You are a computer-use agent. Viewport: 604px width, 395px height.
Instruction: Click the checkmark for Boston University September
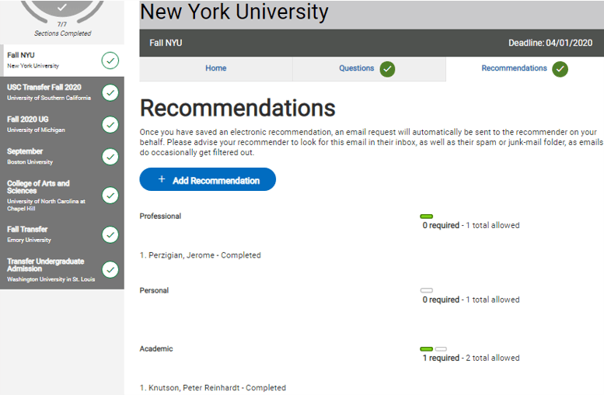point(110,156)
